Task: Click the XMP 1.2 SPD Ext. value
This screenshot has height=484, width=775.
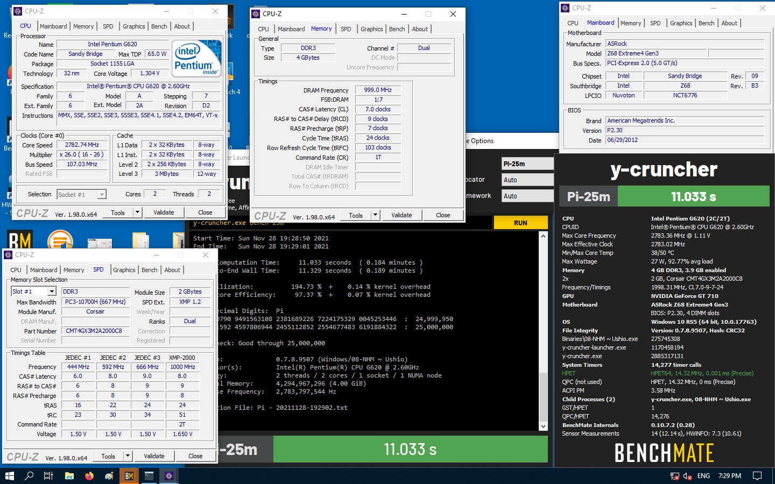Action: [189, 302]
